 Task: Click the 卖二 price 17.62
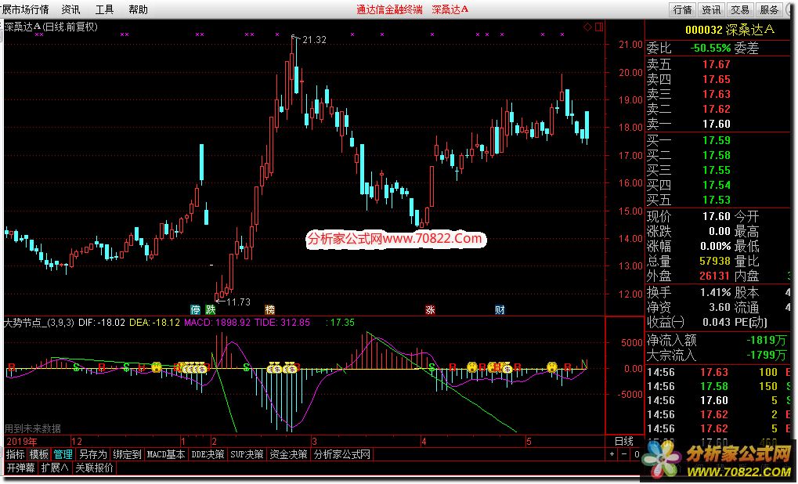[717, 109]
